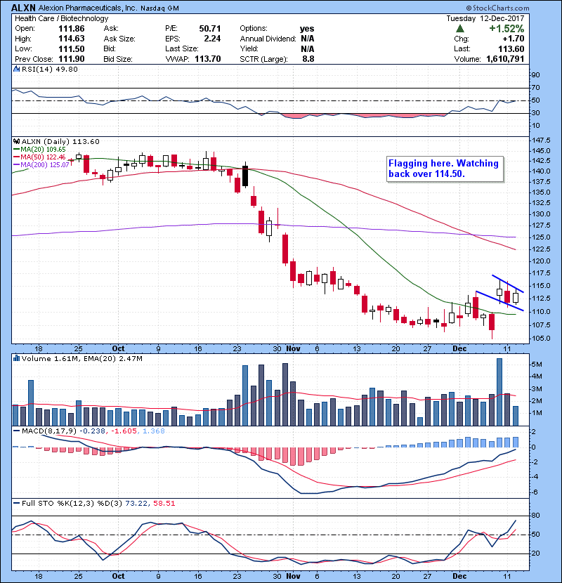Click the Chg value +1.70
This screenshot has width=562, height=583.
click(x=514, y=39)
